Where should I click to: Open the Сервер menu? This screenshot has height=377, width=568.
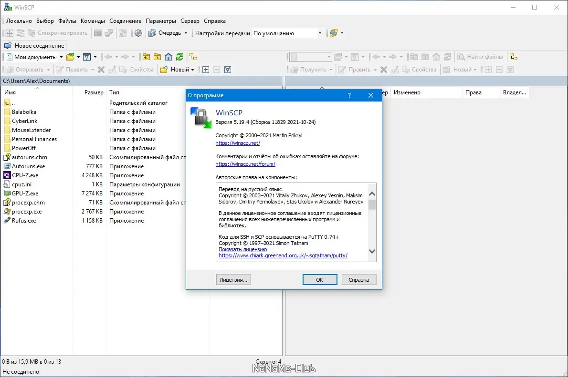190,21
